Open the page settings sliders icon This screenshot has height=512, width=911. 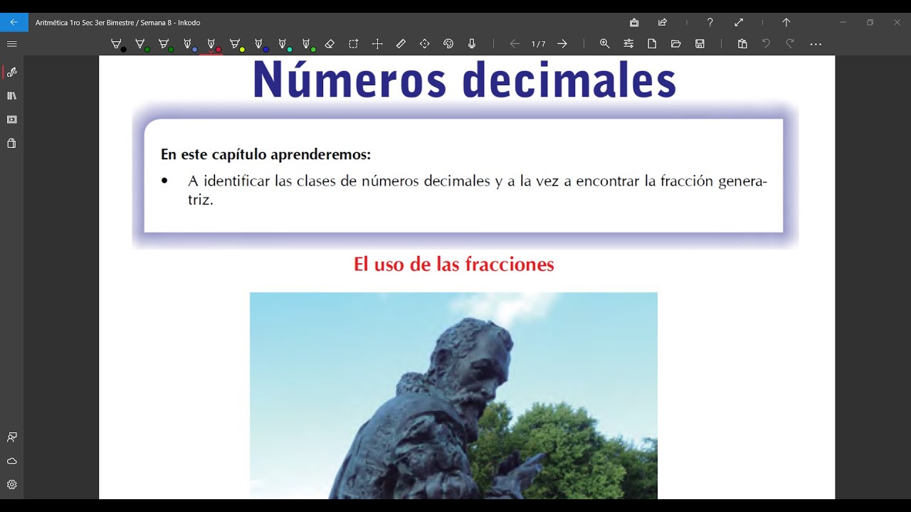628,44
